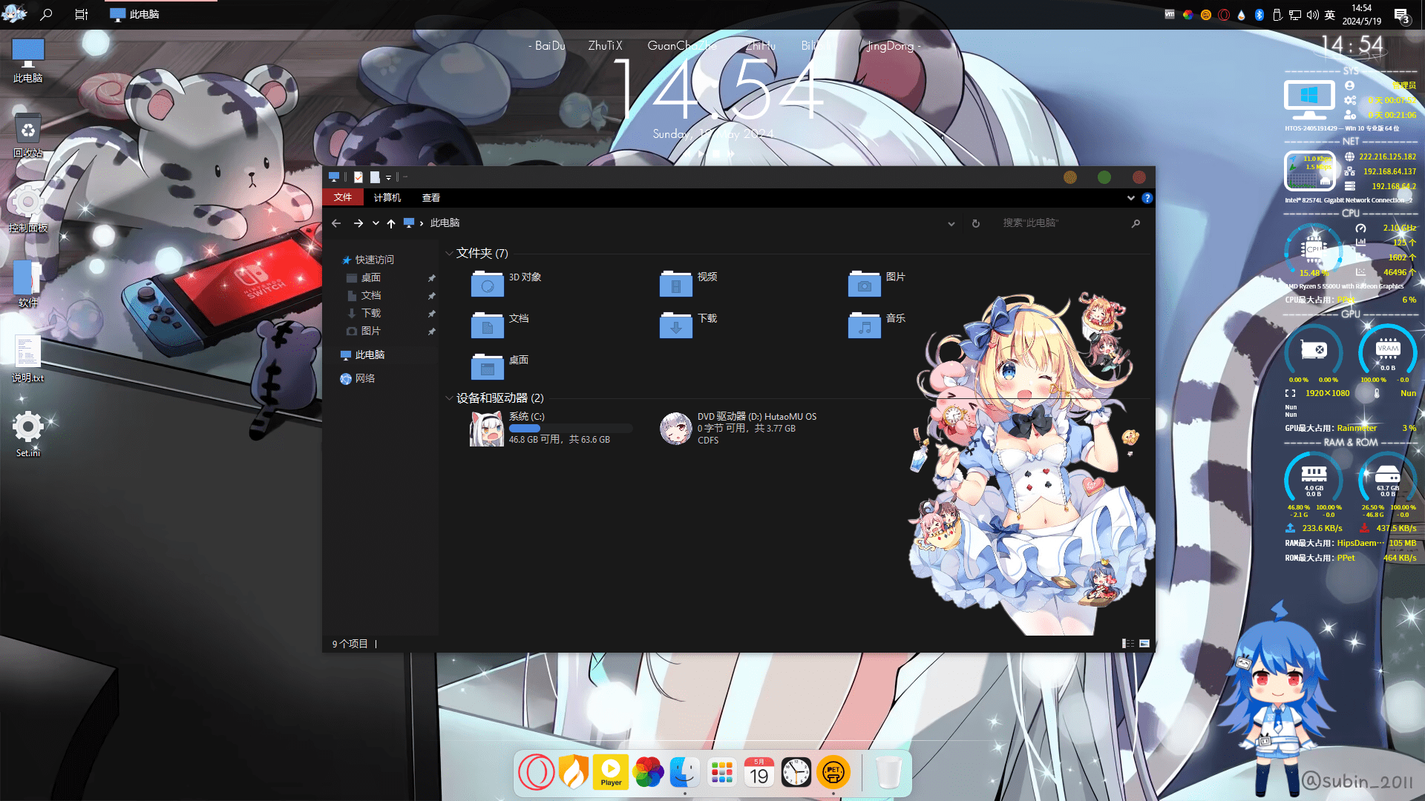This screenshot has width=1425, height=801.
Task: Select the Set.ini file on desktop
Action: pos(28,435)
